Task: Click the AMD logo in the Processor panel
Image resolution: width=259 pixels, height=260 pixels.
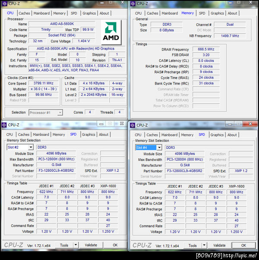Action: click(x=111, y=32)
